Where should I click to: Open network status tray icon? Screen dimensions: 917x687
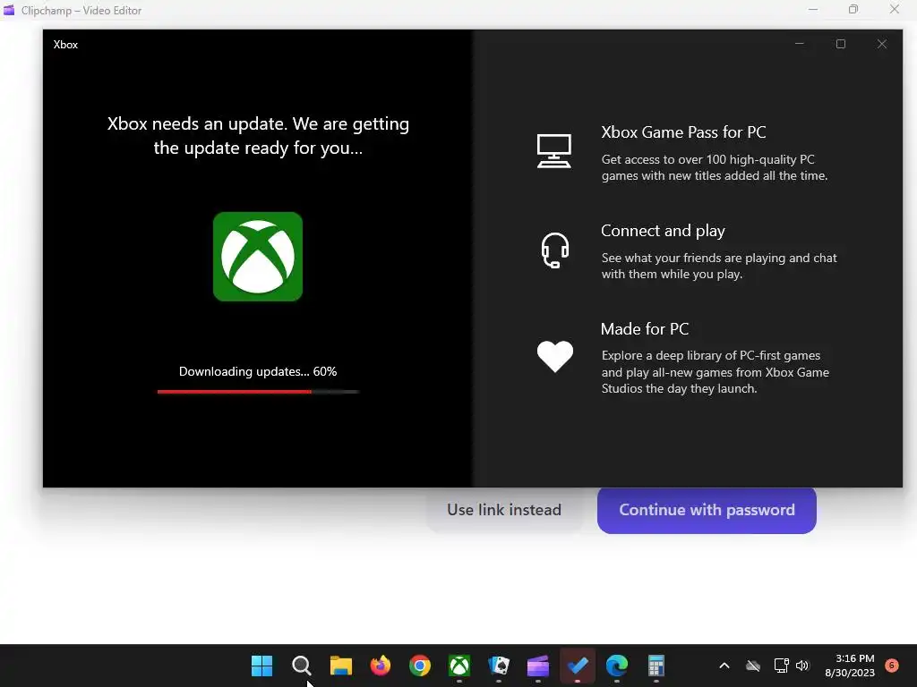(781, 666)
